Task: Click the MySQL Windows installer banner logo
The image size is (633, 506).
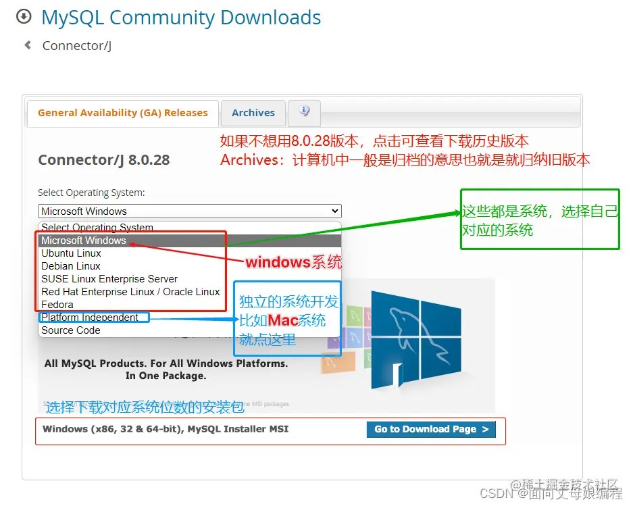Action: 416,340
